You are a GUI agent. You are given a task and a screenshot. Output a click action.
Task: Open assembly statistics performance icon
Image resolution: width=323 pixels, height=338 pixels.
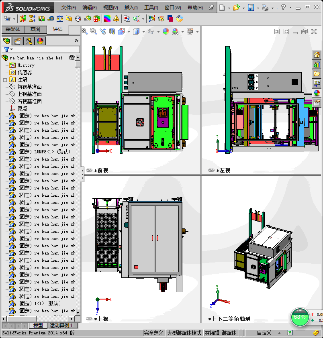click(88, 19)
